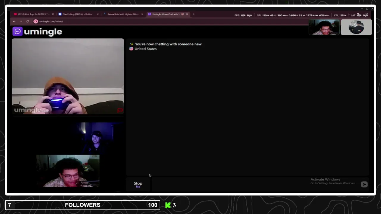Open the Senna Build with Highest Win tab

click(x=123, y=14)
